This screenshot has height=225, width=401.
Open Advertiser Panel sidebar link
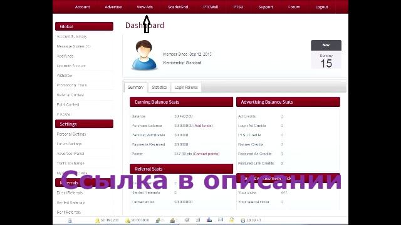click(x=70, y=154)
